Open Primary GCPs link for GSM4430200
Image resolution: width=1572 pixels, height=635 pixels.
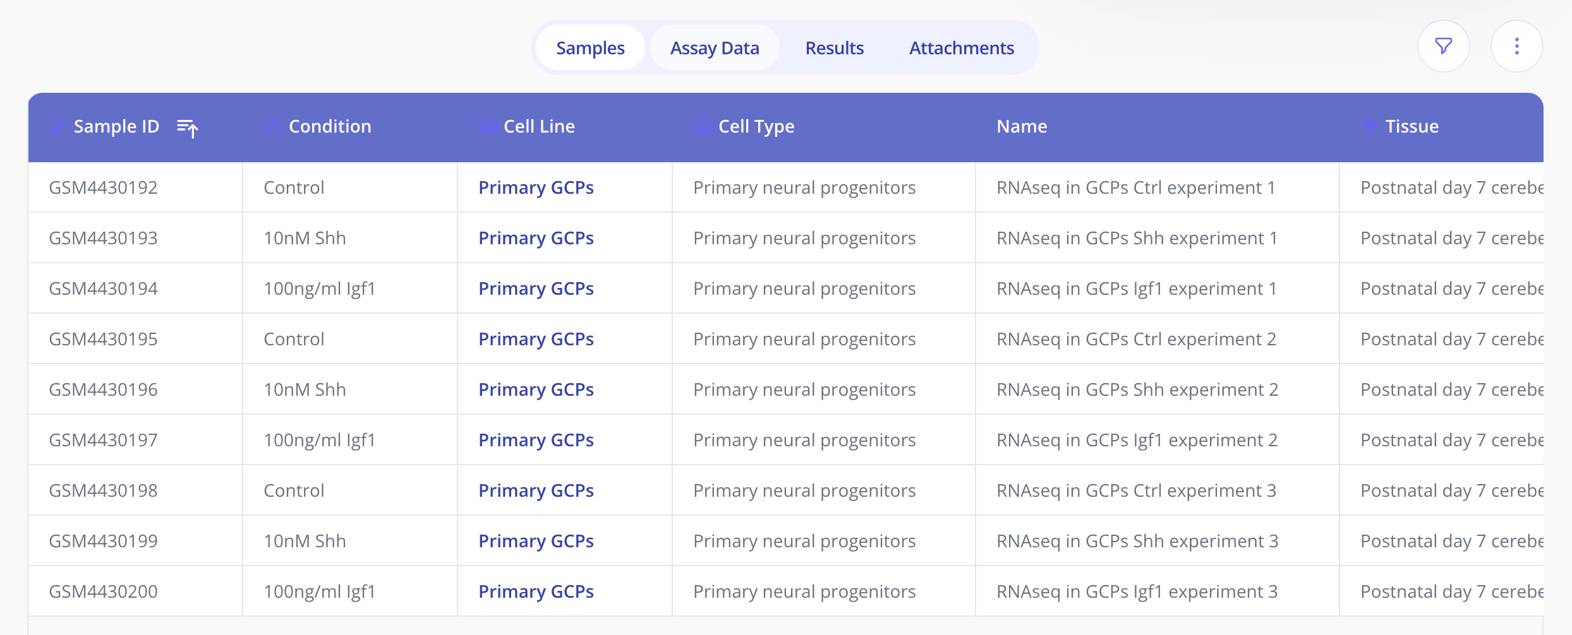pos(536,591)
